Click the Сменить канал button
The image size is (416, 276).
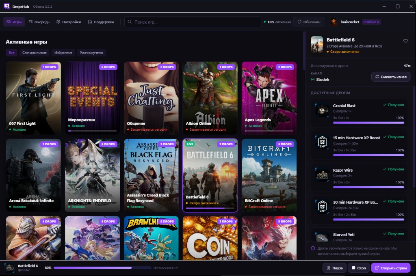(391, 77)
